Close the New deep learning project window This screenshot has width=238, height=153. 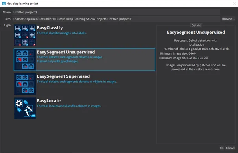click(234, 4)
